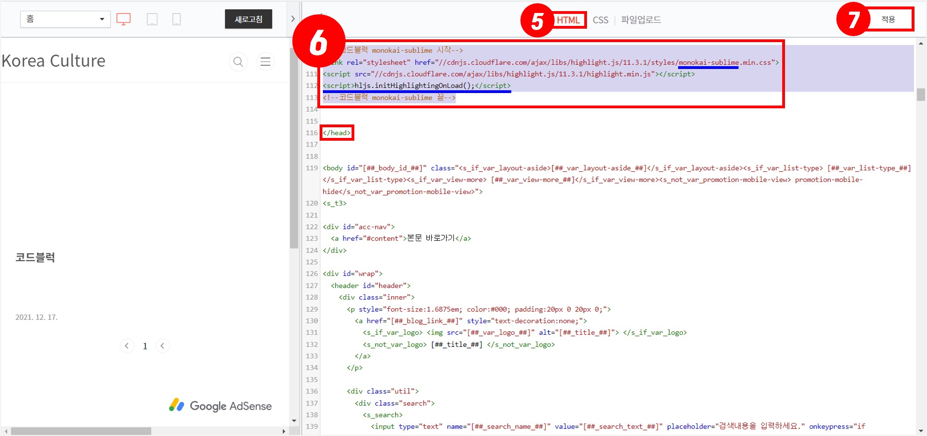Click the Google AdSense banner

[x=220, y=405]
